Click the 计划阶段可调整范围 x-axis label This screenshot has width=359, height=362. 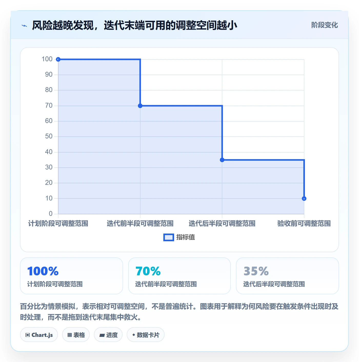coord(58,224)
